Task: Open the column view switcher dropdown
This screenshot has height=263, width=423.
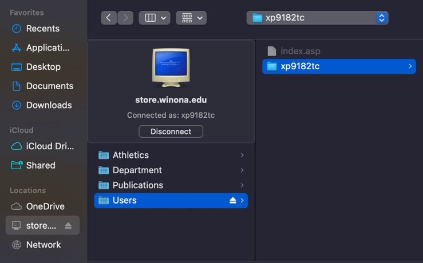Action: (x=154, y=18)
